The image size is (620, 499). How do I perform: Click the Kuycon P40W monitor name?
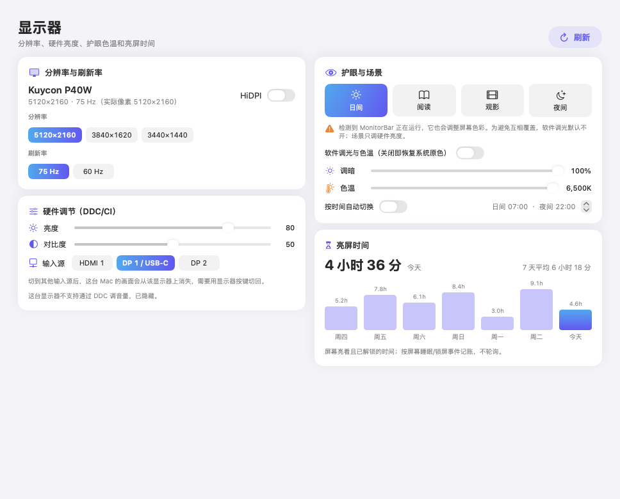point(60,90)
